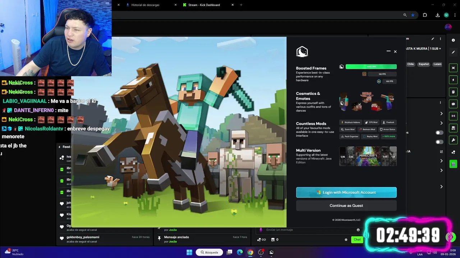Click the green clapperboard clips icon
The image size is (460, 258).
[x=453, y=164]
